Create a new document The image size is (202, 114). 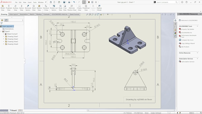point(54,2)
